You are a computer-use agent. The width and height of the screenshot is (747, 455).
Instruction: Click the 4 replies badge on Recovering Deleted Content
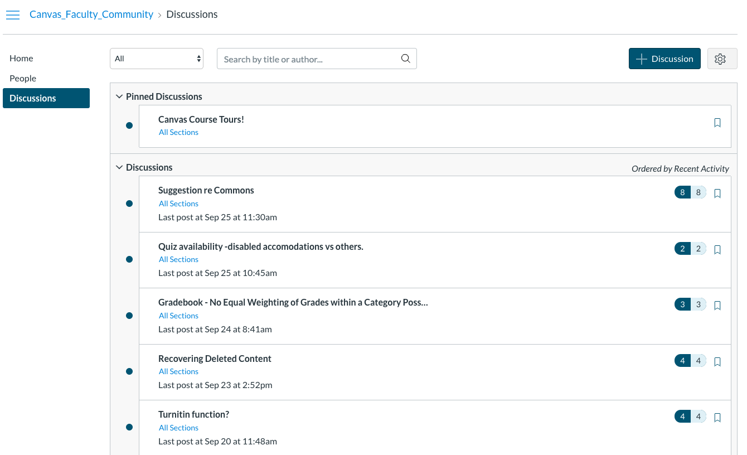(x=690, y=361)
